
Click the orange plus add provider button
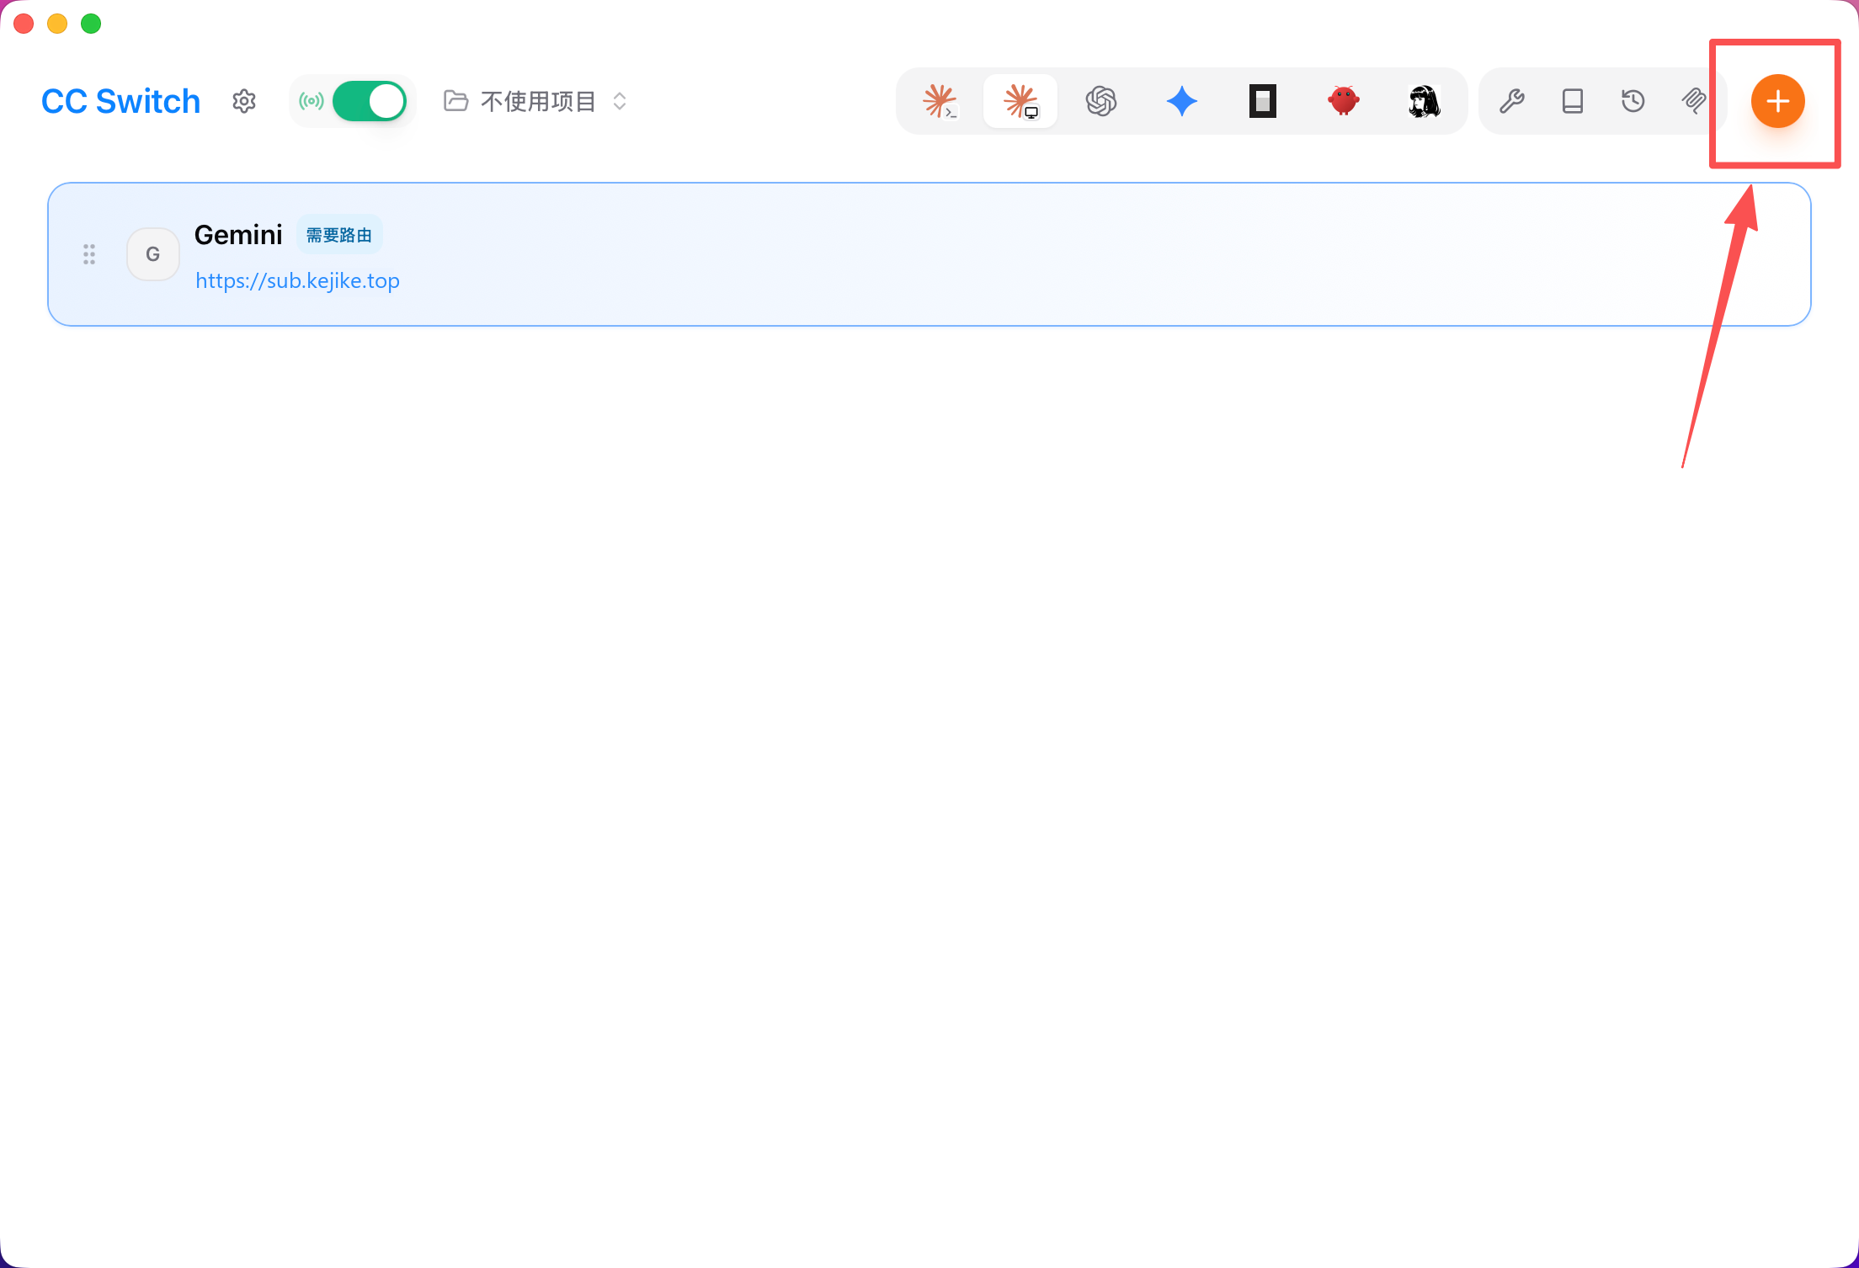coord(1778,101)
